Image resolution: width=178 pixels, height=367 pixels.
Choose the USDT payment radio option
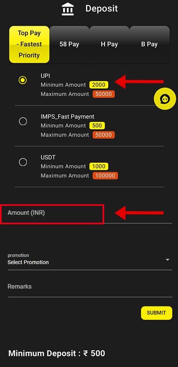click(23, 162)
